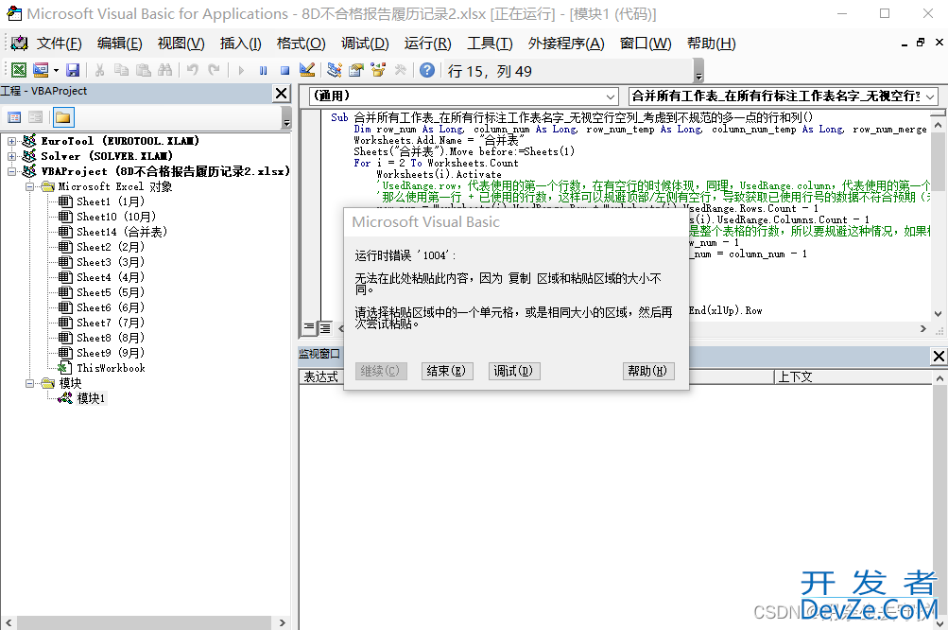948x630 pixels.
Task: Close the project explorer panel
Action: 281,94
